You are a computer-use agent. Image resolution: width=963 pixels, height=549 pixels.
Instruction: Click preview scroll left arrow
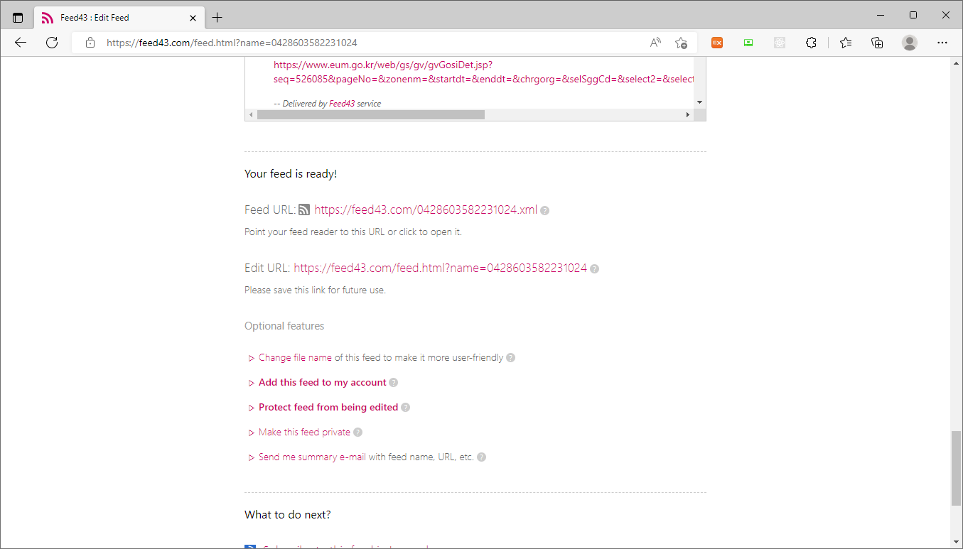click(x=250, y=114)
